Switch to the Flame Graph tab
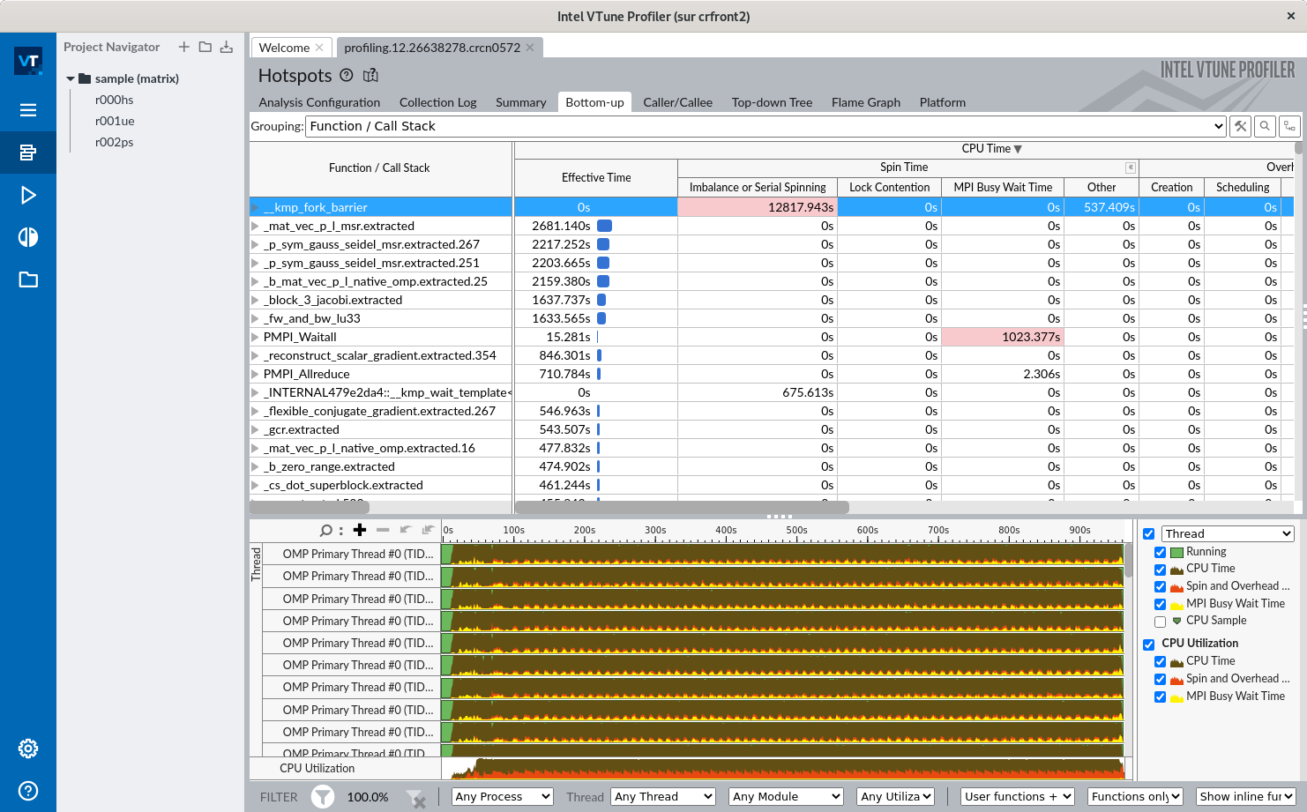The width and height of the screenshot is (1307, 812). tap(865, 102)
